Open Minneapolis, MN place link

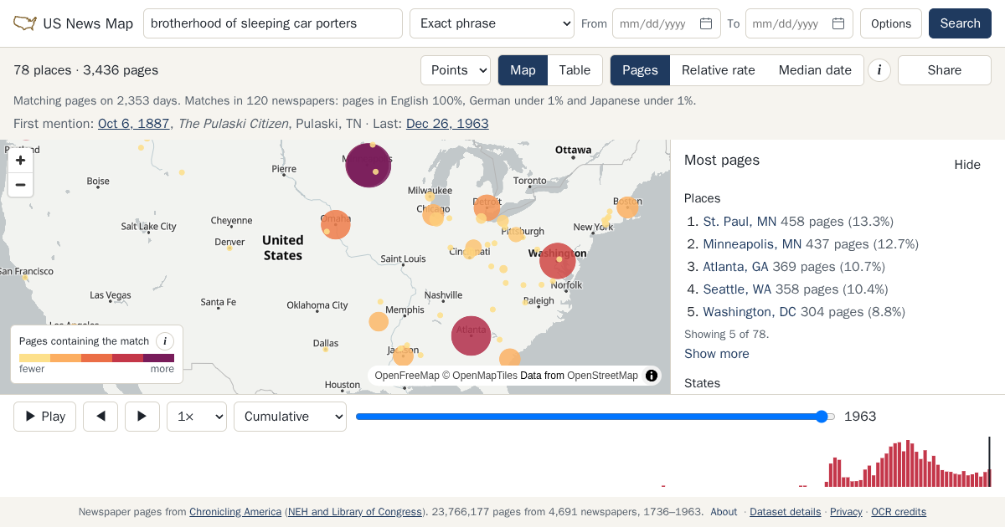pos(752,244)
